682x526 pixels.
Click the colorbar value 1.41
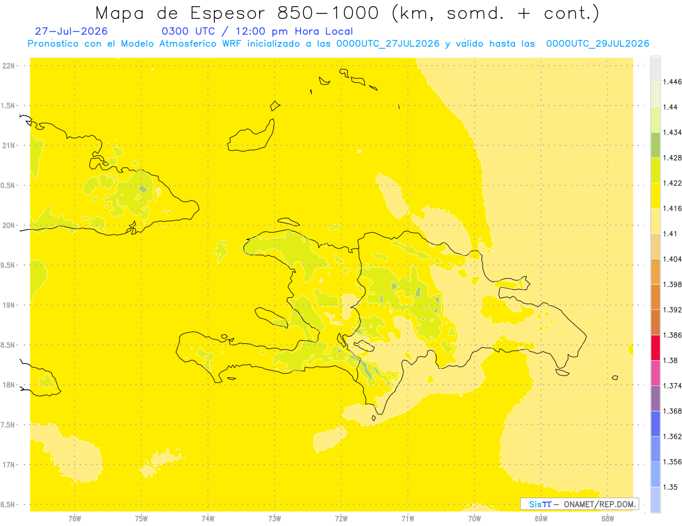pyautogui.click(x=671, y=234)
